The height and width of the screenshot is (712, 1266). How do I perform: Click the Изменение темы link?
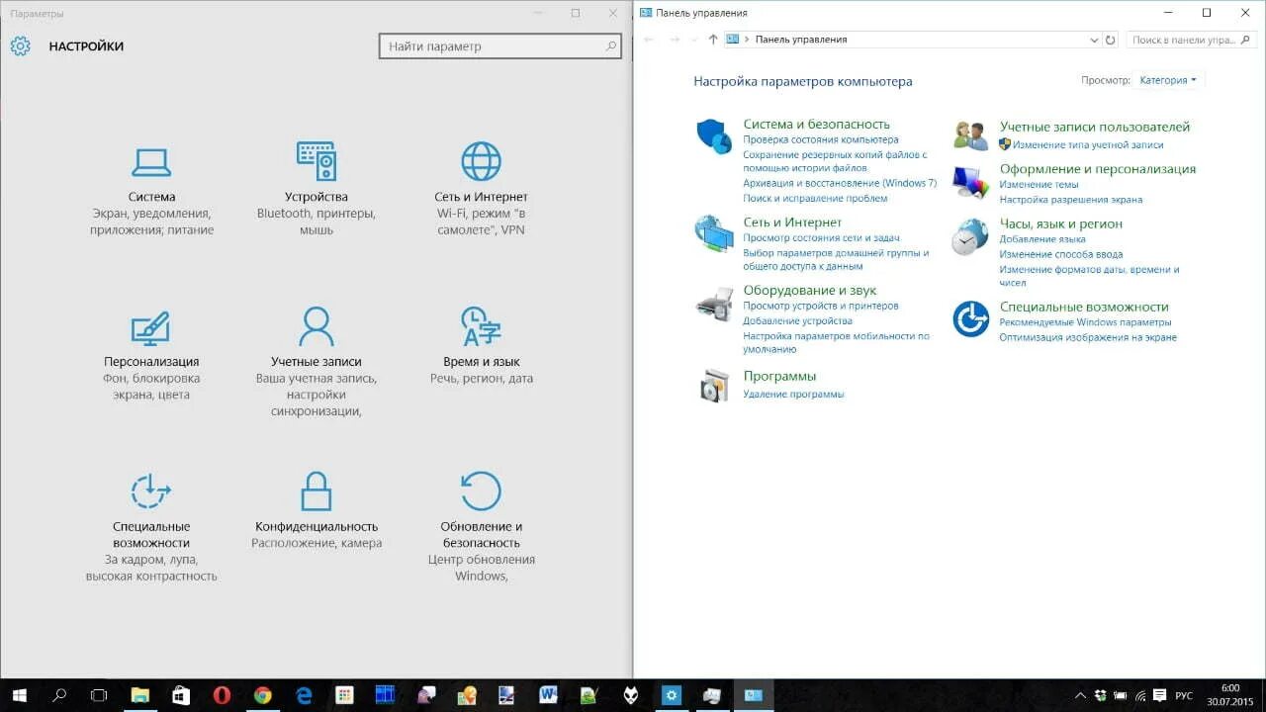click(x=1040, y=184)
